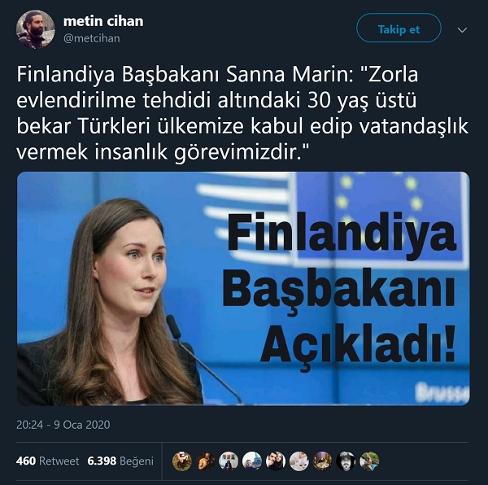Select the black-and-white bearded man avatar
Viewport: 488px width, 485px height.
(346, 461)
